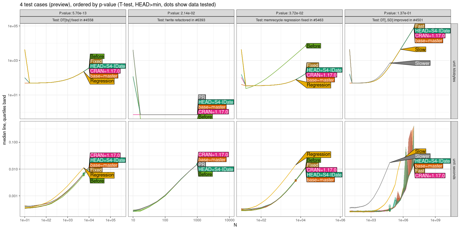Screen dimensions: 460x230
Task: Click the '1e+06' x-axis tick under memrecycle
Action: coord(340,220)
